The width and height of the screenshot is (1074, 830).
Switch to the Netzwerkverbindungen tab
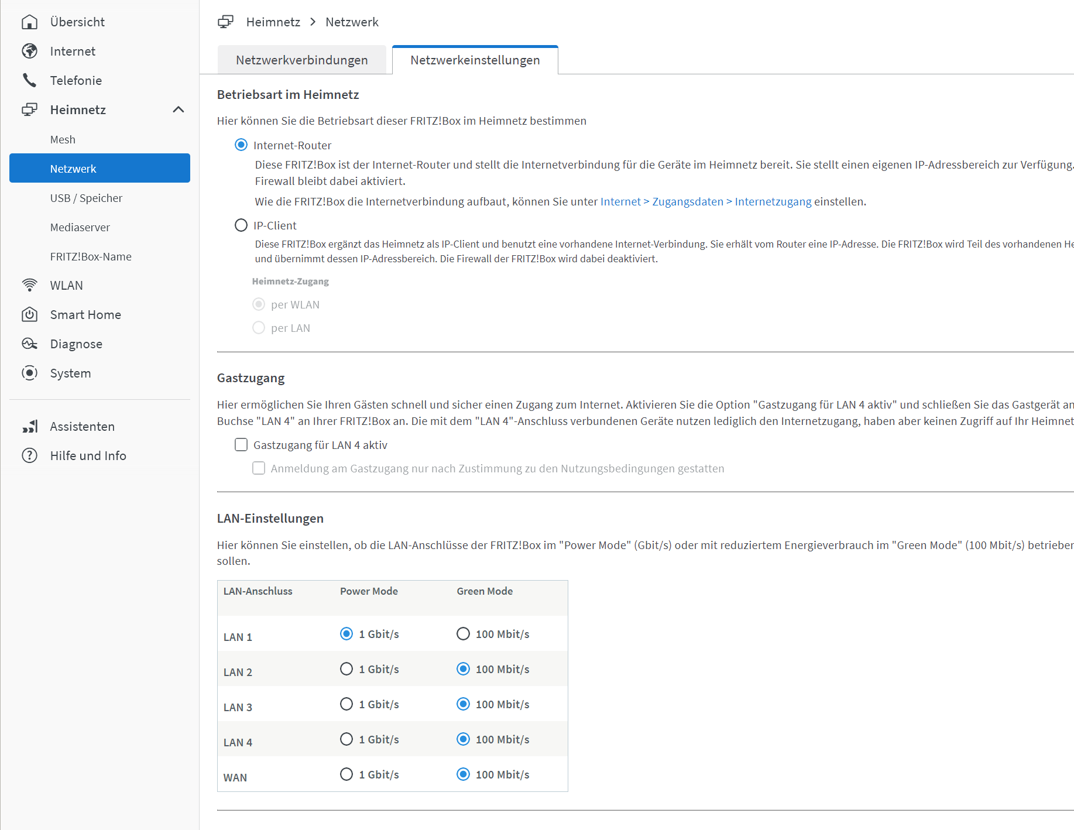[x=301, y=60]
